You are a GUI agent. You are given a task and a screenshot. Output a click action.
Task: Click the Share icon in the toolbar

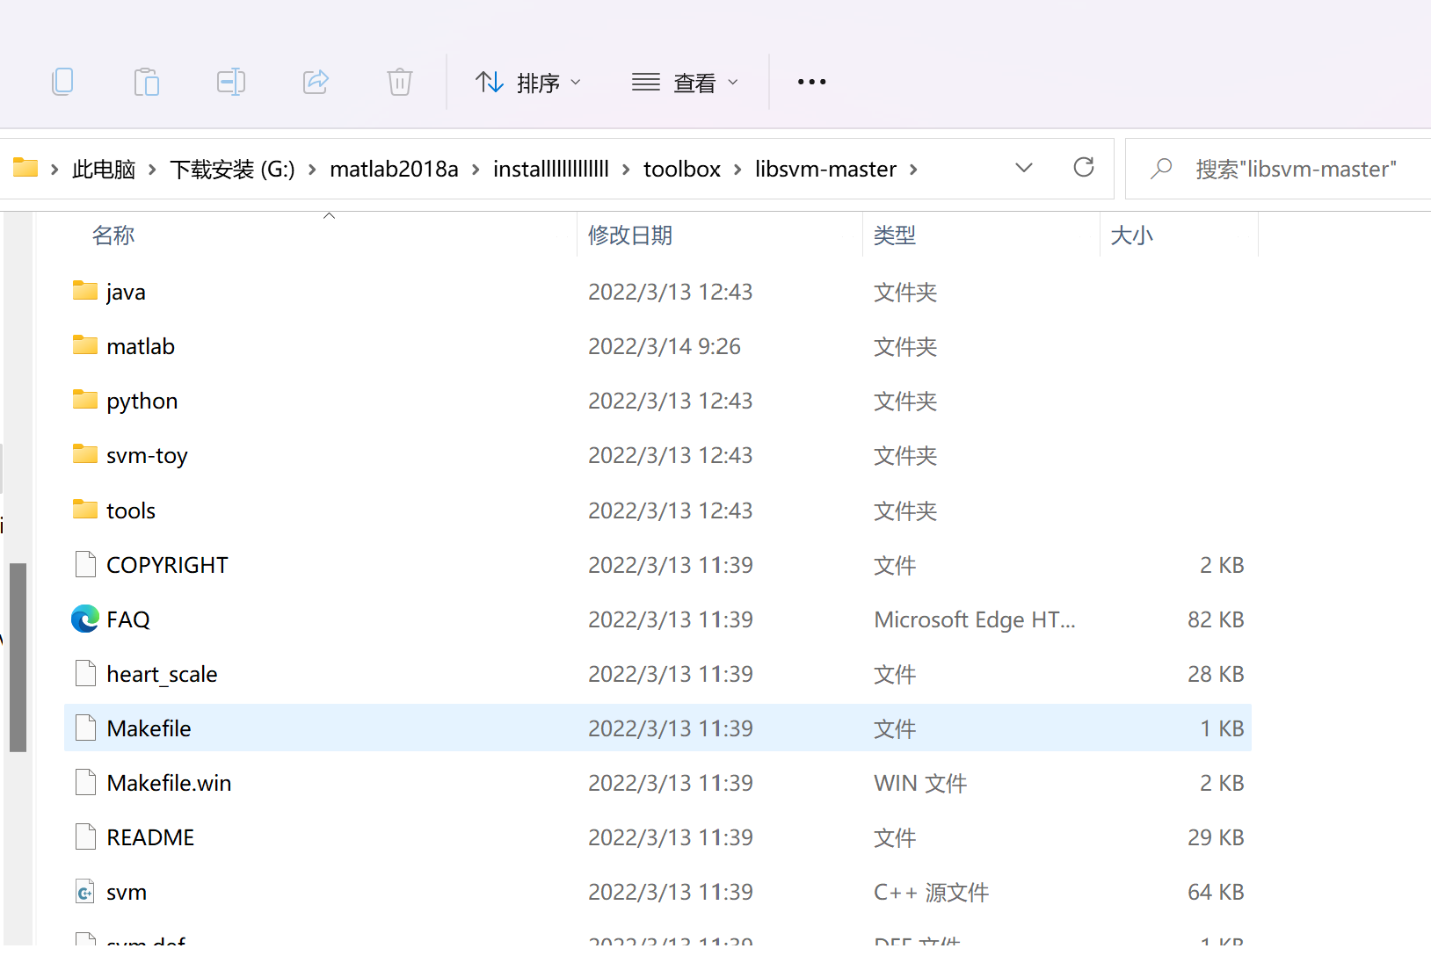(x=315, y=81)
